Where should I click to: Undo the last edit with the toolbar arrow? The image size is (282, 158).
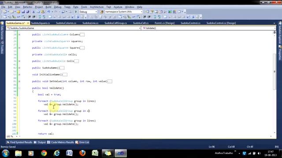48,12
